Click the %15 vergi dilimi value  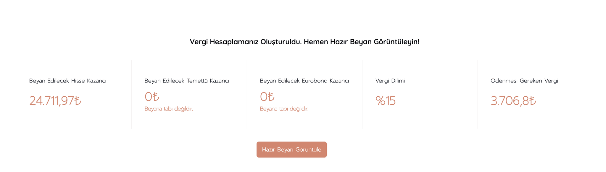tap(385, 100)
